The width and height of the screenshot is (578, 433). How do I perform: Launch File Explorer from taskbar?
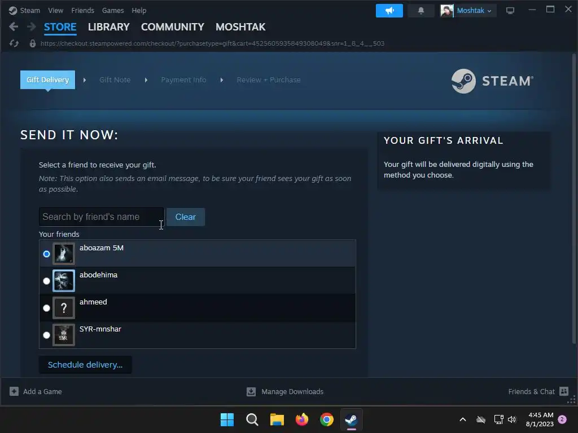coord(277,419)
